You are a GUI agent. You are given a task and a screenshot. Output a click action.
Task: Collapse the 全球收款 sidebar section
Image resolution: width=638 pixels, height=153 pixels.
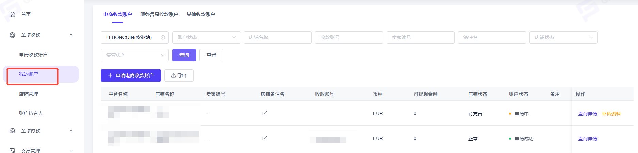click(71, 35)
